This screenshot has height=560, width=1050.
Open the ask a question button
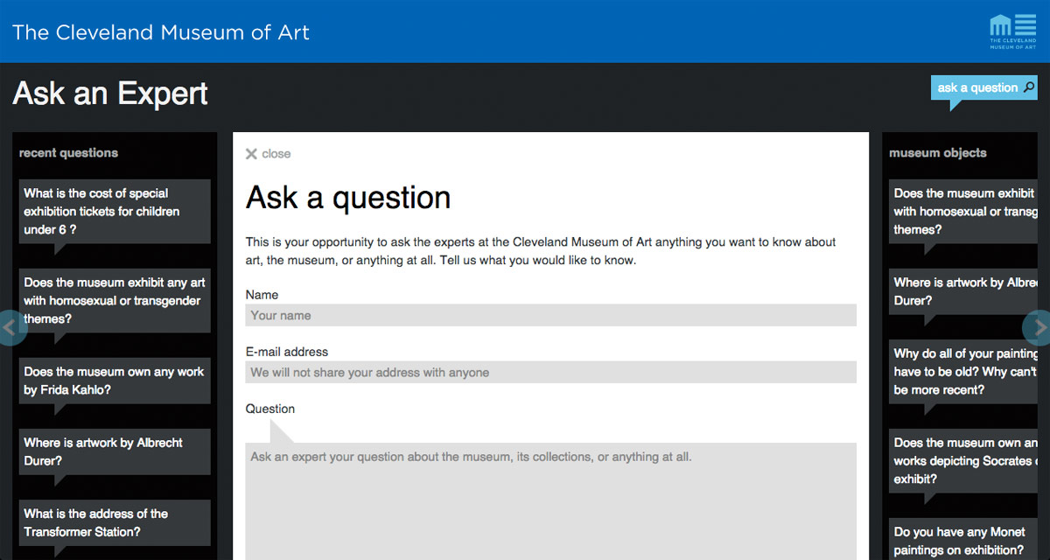tap(983, 87)
